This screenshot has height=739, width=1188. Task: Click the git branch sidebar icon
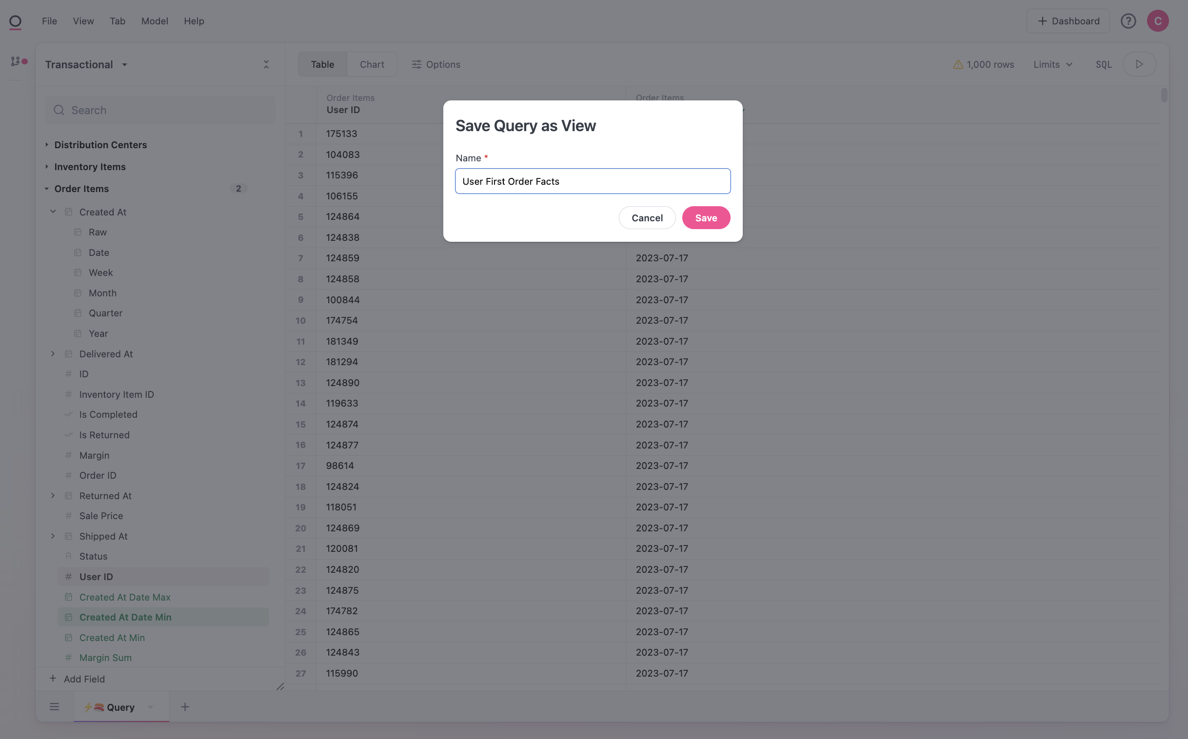coord(16,61)
